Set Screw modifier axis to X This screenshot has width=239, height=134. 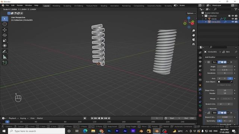[x=220, y=79]
